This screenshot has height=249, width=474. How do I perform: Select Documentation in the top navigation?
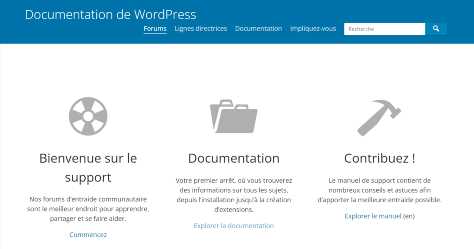pyautogui.click(x=258, y=29)
